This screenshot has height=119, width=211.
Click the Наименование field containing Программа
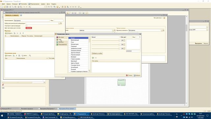(32, 20)
